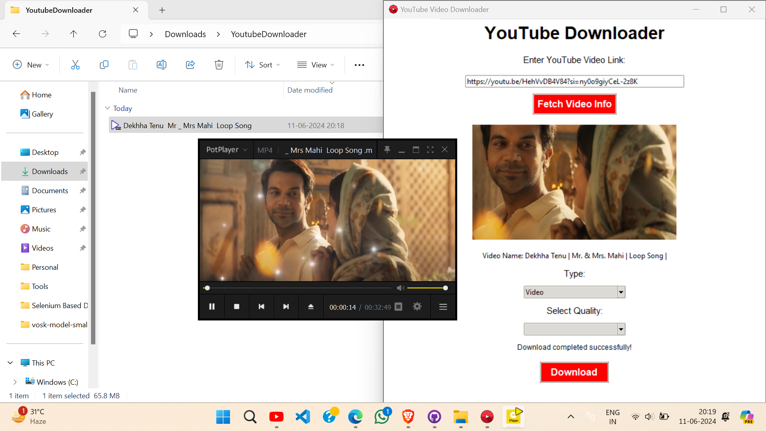The width and height of the screenshot is (766, 431).
Task: Stop the video in PotPlayer
Action: pyautogui.click(x=237, y=306)
